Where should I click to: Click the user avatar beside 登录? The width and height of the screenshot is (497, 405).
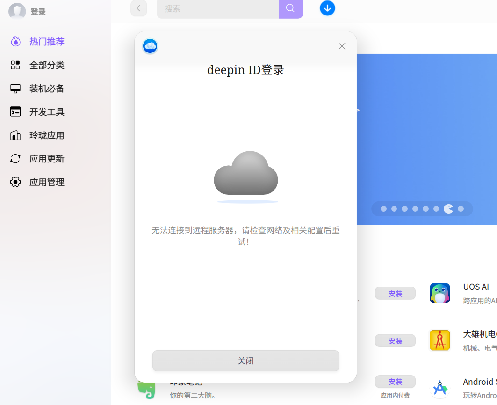pyautogui.click(x=17, y=11)
